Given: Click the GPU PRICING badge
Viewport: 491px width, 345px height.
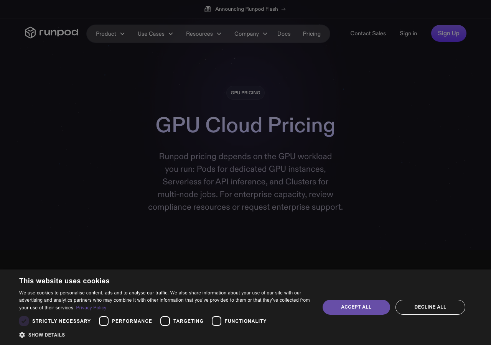Looking at the screenshot, I should (x=245, y=93).
